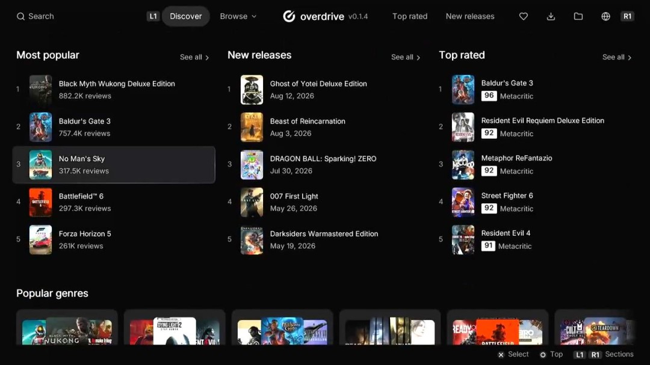
Task: Click the 007 First Light title
Action: pyautogui.click(x=294, y=197)
